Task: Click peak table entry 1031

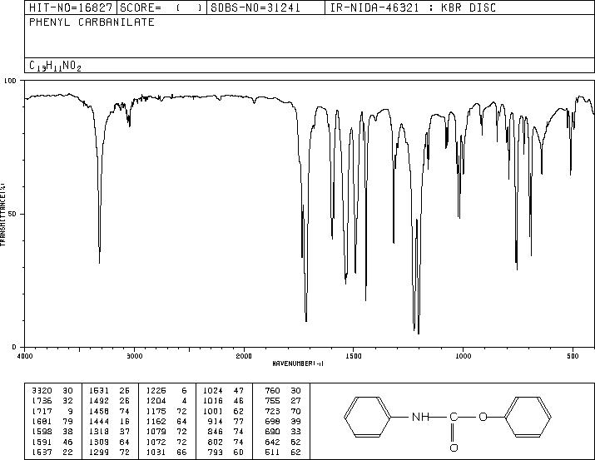Action: coord(156,453)
